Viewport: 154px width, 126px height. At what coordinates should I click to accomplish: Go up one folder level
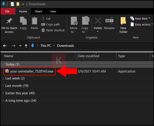click(x=26, y=46)
